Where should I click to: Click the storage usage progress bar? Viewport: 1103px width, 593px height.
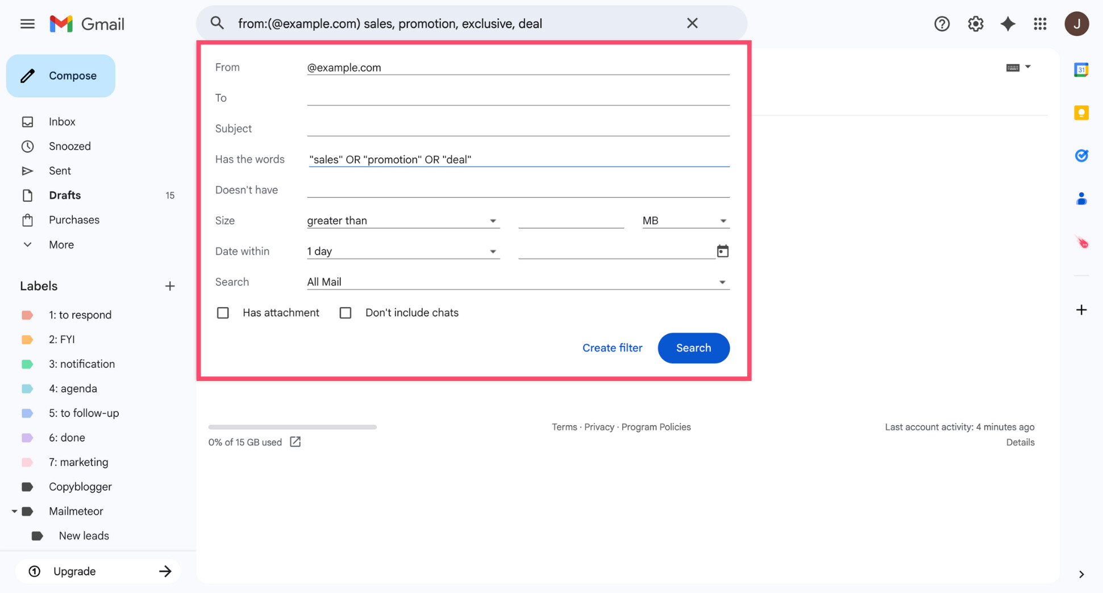(x=292, y=426)
